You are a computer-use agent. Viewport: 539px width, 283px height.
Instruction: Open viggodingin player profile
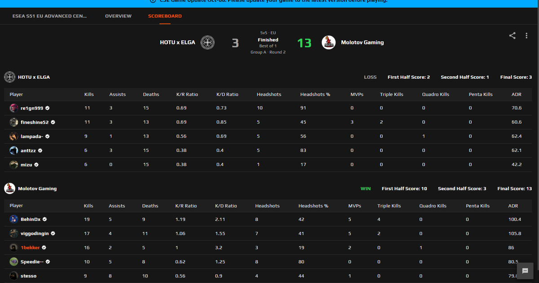(x=35, y=233)
